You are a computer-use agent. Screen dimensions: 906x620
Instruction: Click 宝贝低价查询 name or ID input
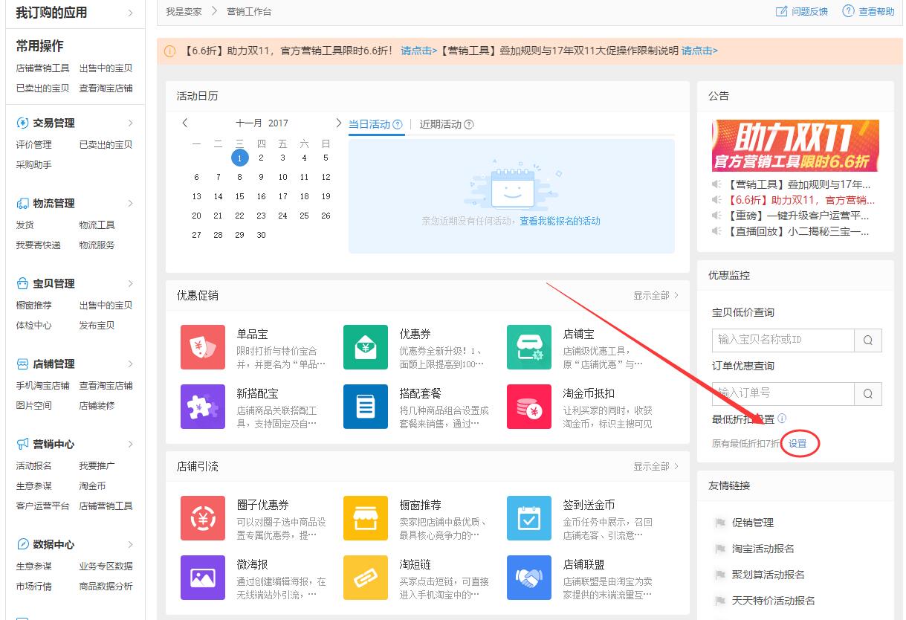tap(783, 340)
